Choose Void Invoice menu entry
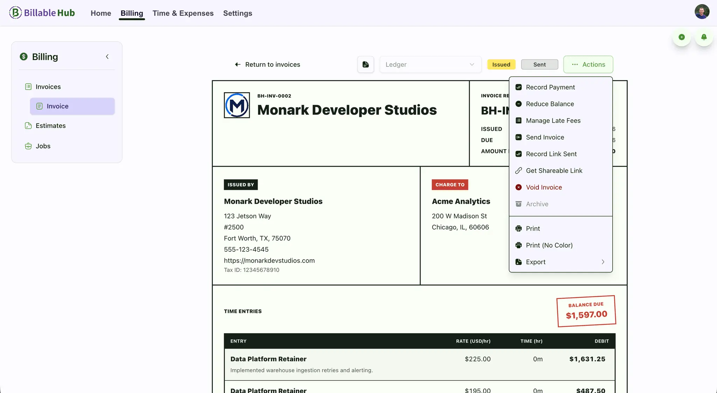Image resolution: width=717 pixels, height=393 pixels. tap(561, 187)
